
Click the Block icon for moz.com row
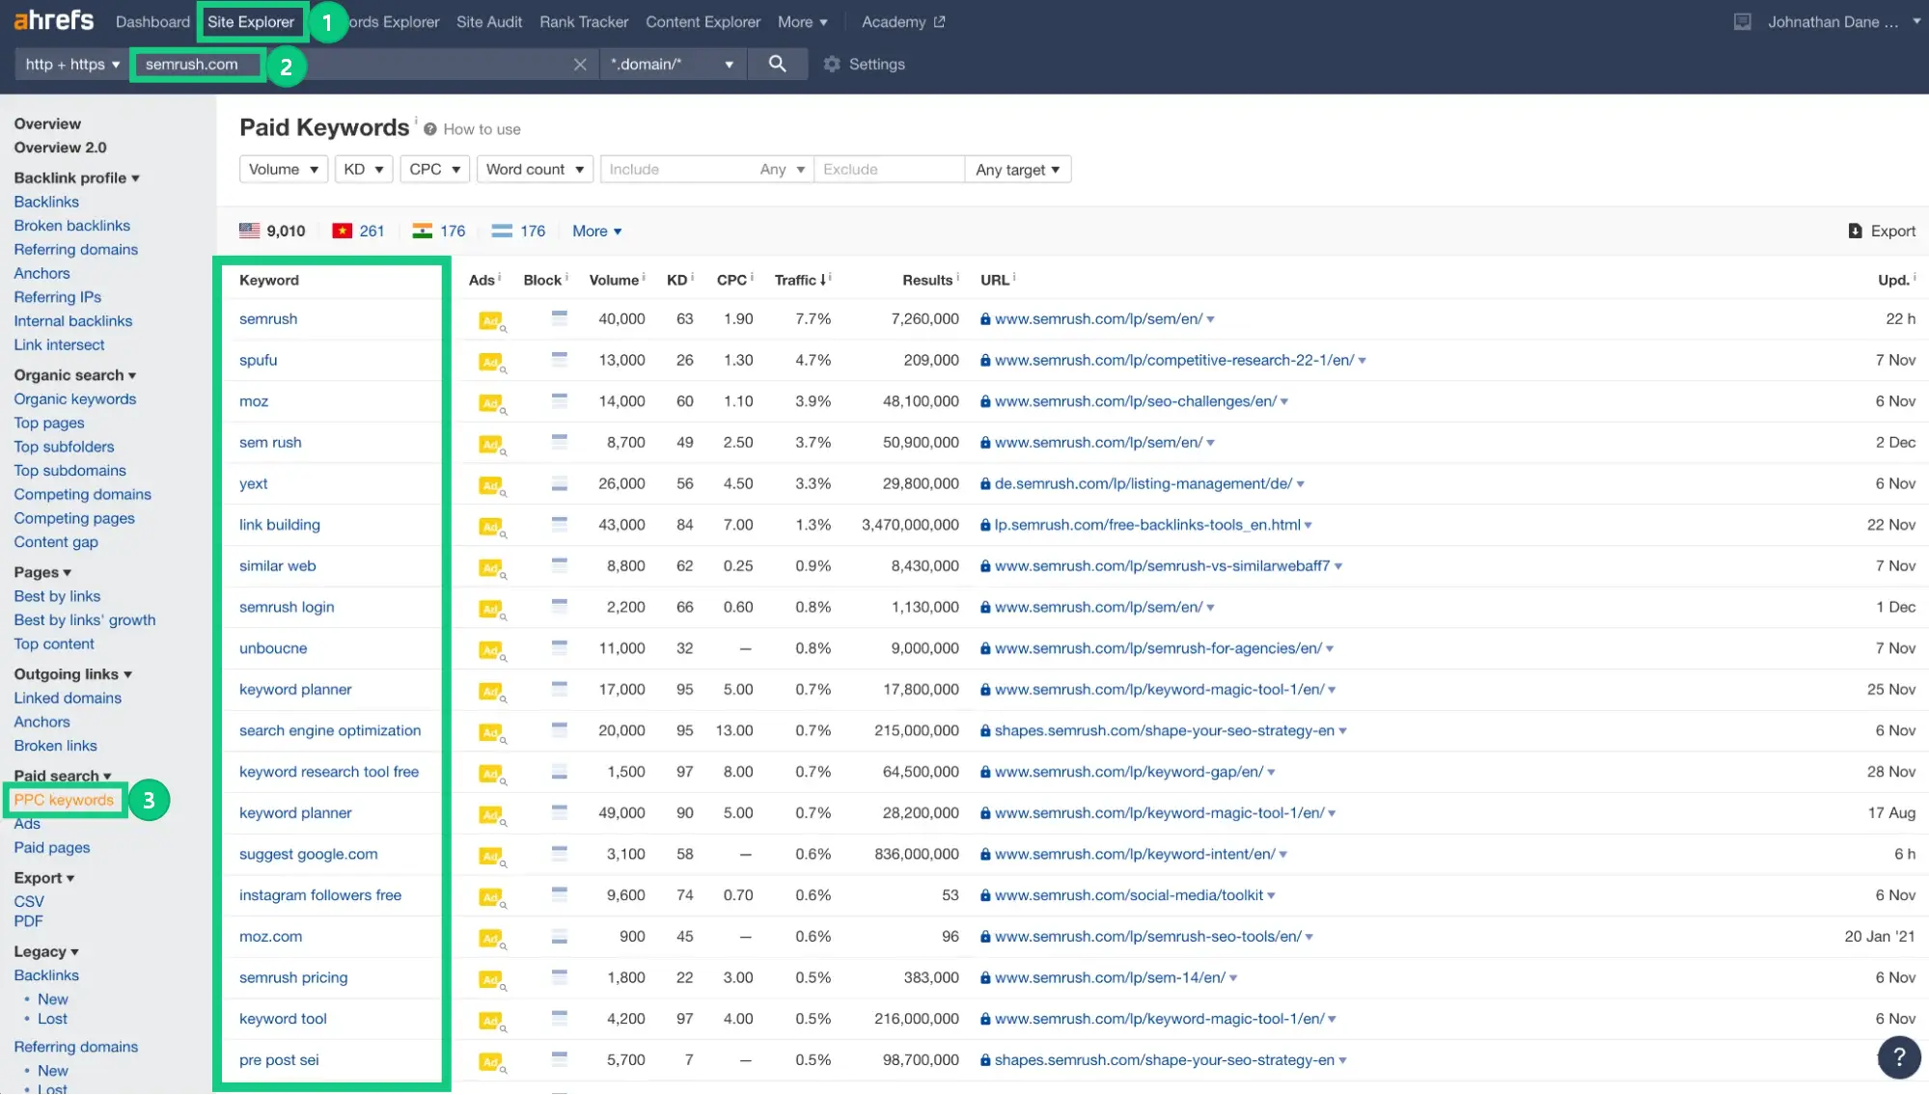tap(559, 936)
